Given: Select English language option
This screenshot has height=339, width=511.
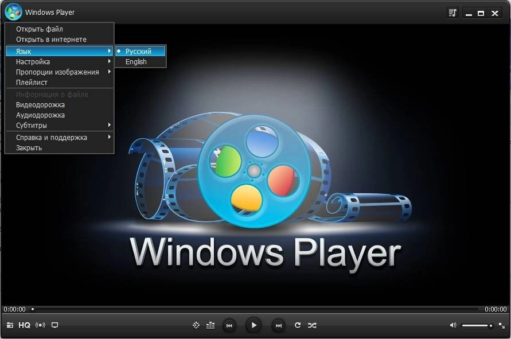Looking at the screenshot, I should (x=141, y=61).
